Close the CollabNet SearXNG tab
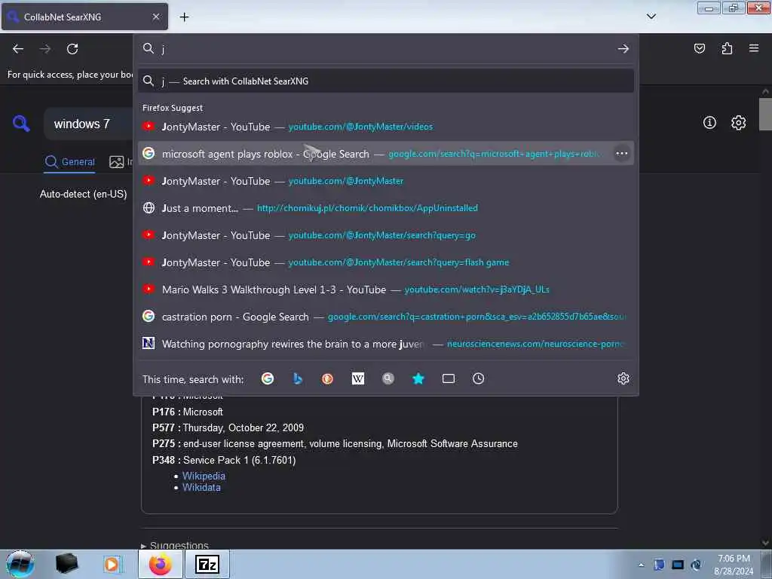Screen dimensions: 772x579 point(155,17)
